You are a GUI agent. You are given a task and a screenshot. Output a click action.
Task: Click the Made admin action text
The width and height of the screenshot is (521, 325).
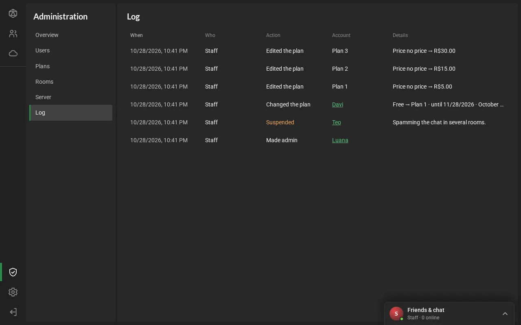[x=282, y=140]
